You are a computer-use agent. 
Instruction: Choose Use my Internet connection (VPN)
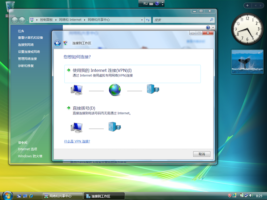(132, 74)
